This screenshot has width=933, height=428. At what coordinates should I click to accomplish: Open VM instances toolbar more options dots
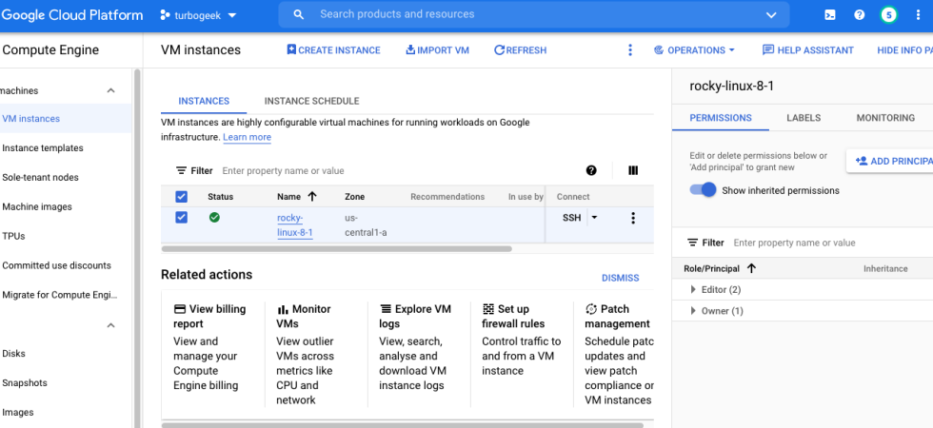click(x=630, y=50)
